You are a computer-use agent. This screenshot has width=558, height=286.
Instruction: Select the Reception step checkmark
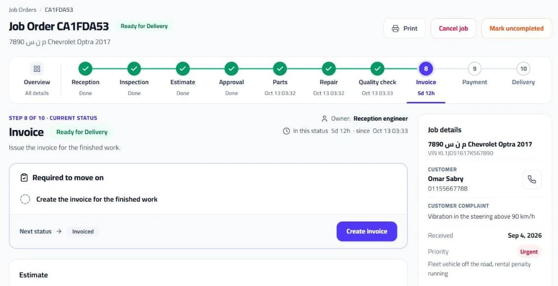click(85, 68)
